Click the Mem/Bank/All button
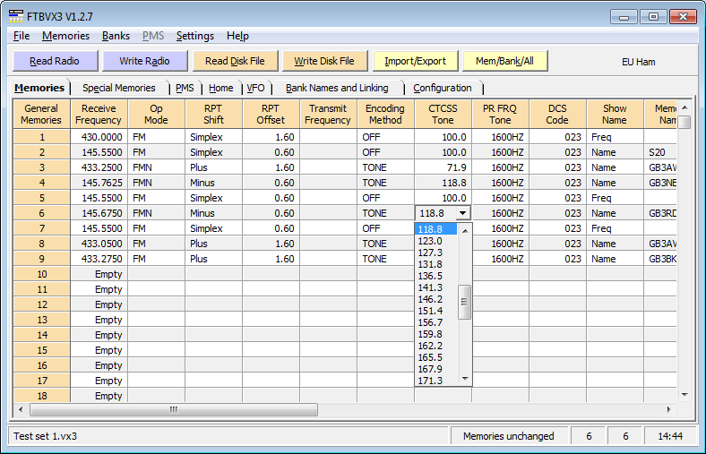Screen dimensions: 706x454 coord(505,61)
